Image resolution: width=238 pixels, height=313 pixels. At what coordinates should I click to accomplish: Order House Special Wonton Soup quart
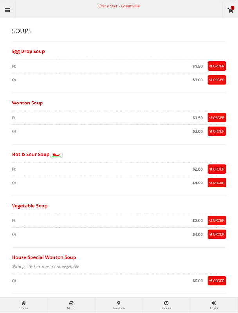click(x=217, y=281)
